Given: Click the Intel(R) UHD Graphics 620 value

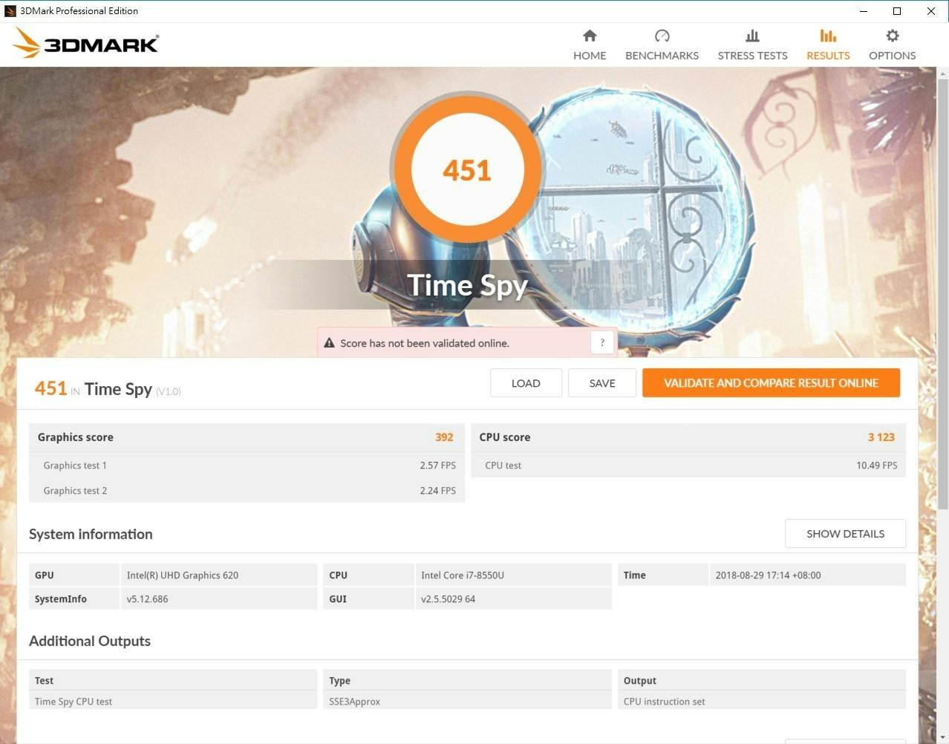Looking at the screenshot, I should pyautogui.click(x=183, y=575).
